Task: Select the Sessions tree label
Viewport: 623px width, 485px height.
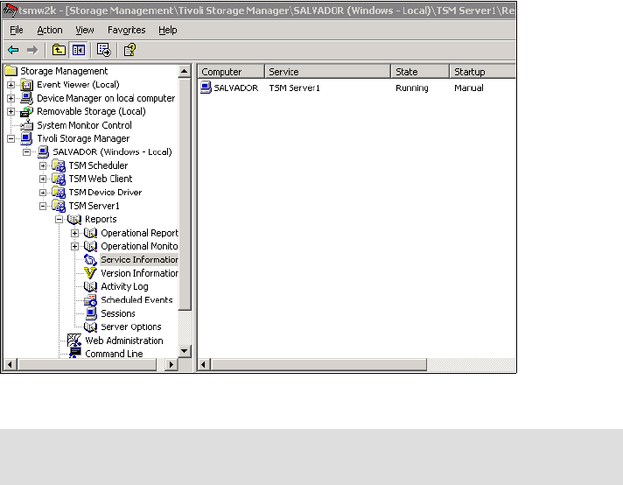Action: pyautogui.click(x=118, y=313)
